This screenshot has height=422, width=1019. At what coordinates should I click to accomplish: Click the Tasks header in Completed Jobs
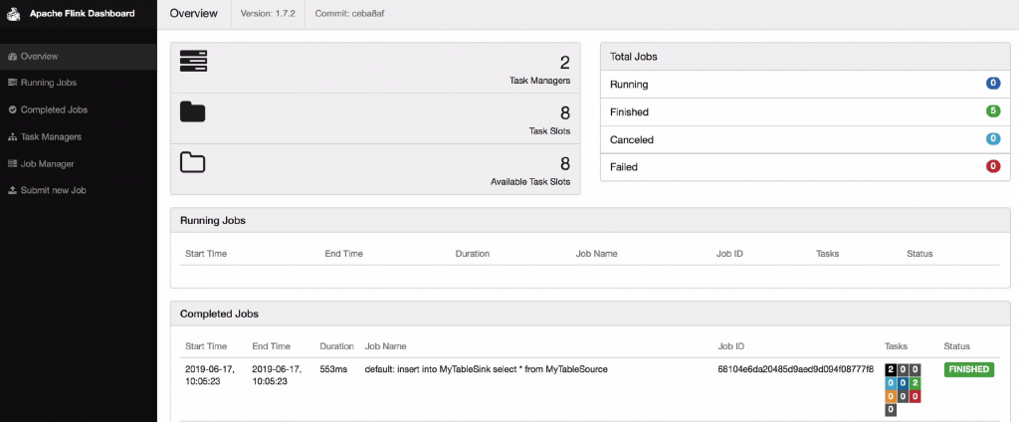click(x=897, y=346)
